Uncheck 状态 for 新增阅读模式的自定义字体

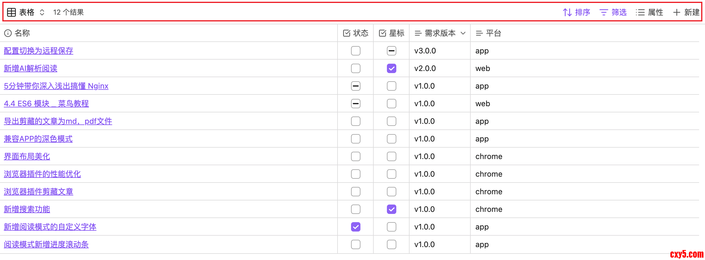tap(355, 227)
